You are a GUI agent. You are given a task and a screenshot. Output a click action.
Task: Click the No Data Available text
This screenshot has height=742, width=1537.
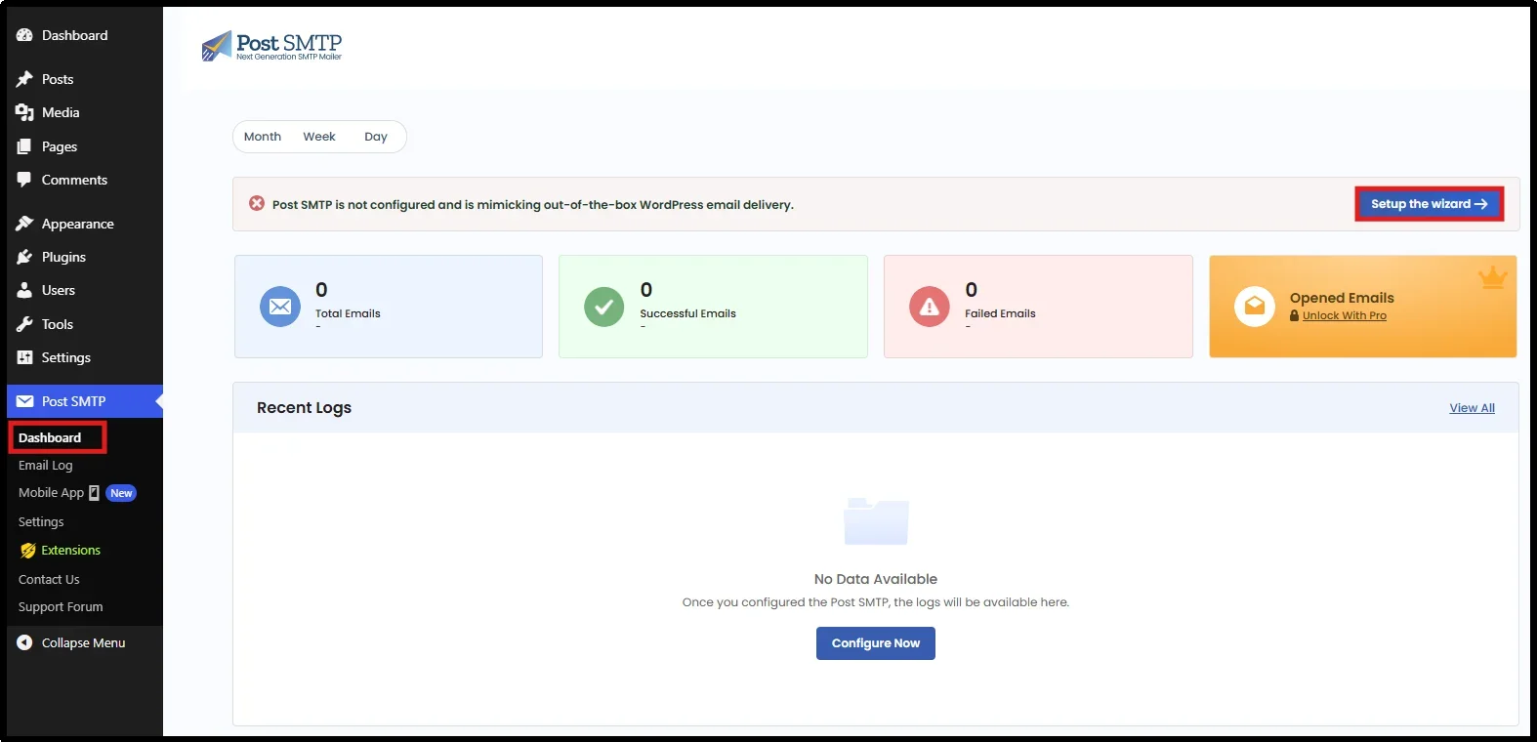(876, 579)
